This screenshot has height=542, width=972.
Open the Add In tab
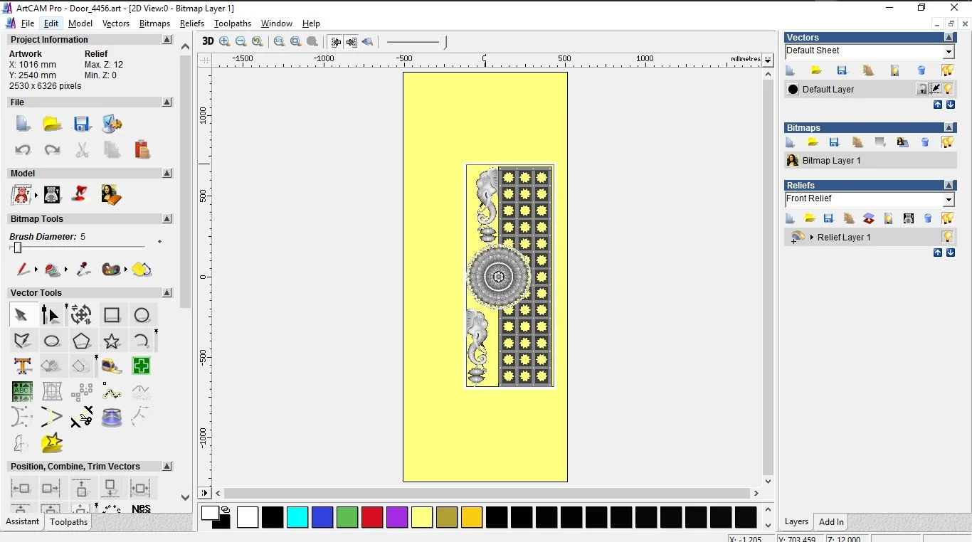(x=831, y=522)
